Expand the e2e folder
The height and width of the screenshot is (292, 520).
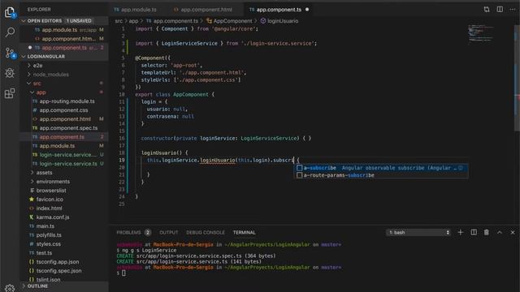[64, 65]
